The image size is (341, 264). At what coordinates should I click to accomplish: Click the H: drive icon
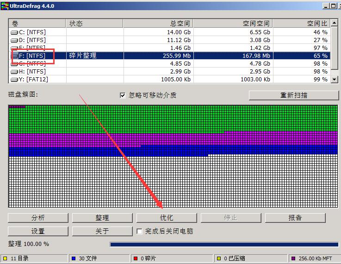14,72
